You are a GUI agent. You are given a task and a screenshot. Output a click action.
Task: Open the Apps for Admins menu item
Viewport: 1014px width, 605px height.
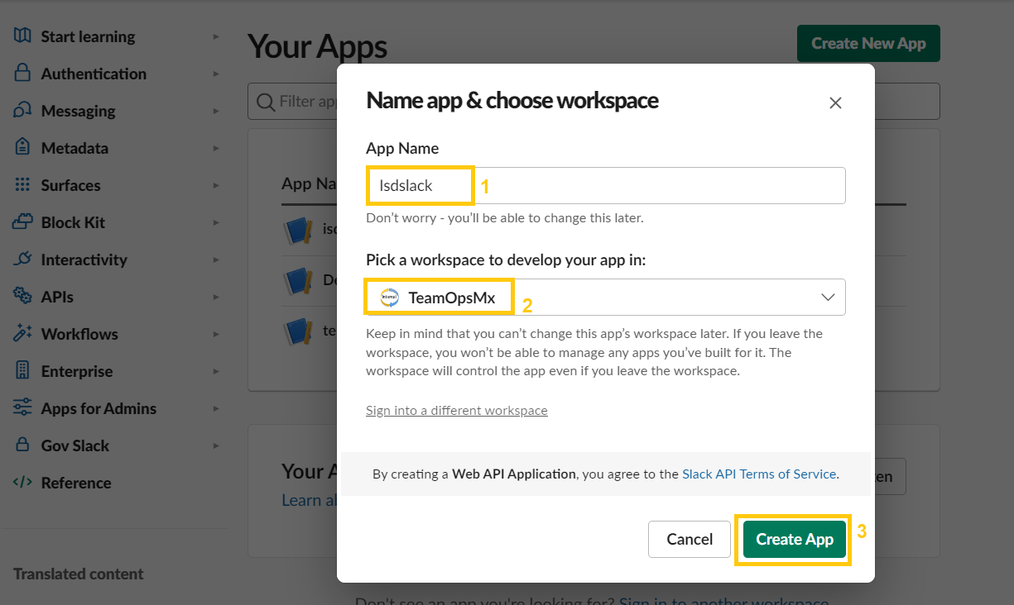coord(99,408)
